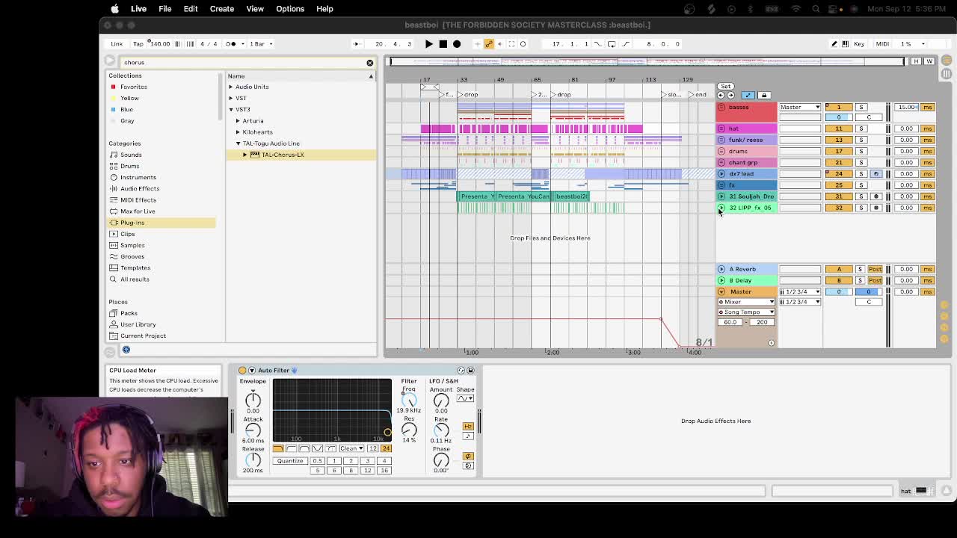Open the Key map mode button

point(859,44)
